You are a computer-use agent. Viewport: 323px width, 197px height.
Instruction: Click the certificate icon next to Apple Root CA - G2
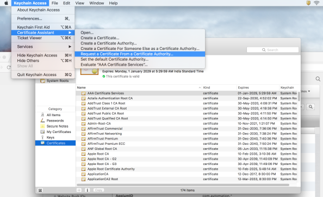[x=83, y=159]
